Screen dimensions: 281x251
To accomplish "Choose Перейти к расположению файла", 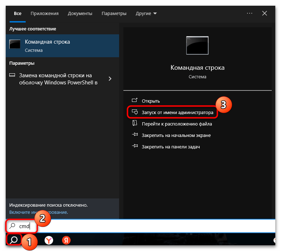I will (x=177, y=124).
